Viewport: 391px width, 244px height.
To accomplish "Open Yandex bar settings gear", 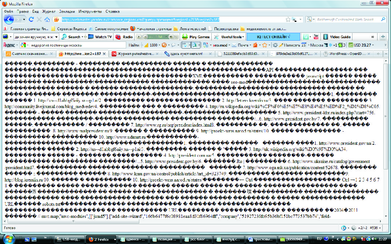I will point(275,45).
